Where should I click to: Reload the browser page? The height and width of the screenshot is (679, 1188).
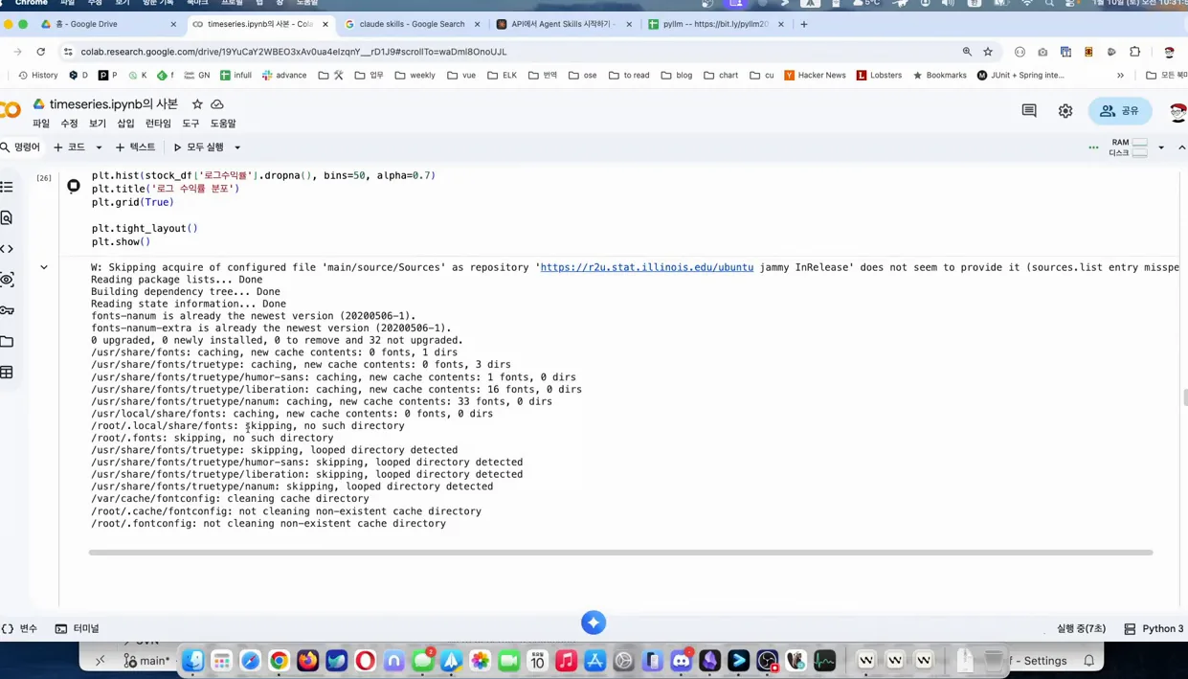tap(40, 52)
